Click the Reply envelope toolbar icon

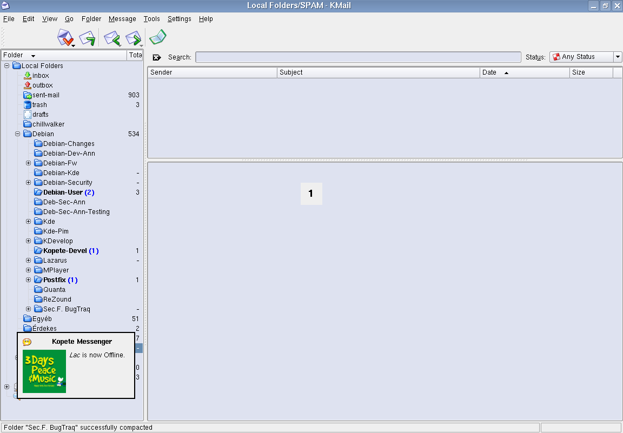pos(111,38)
